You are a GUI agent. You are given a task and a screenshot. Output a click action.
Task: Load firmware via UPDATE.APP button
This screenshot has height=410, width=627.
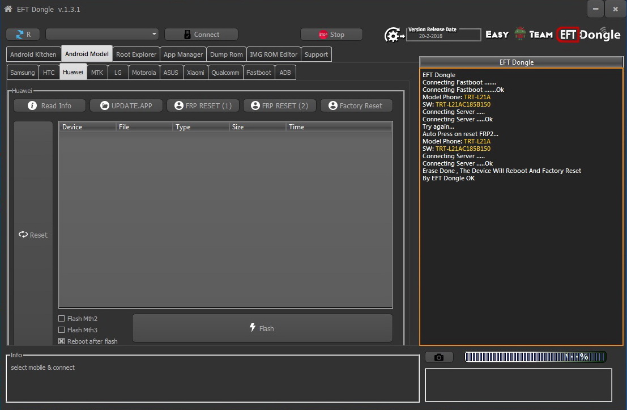click(126, 105)
